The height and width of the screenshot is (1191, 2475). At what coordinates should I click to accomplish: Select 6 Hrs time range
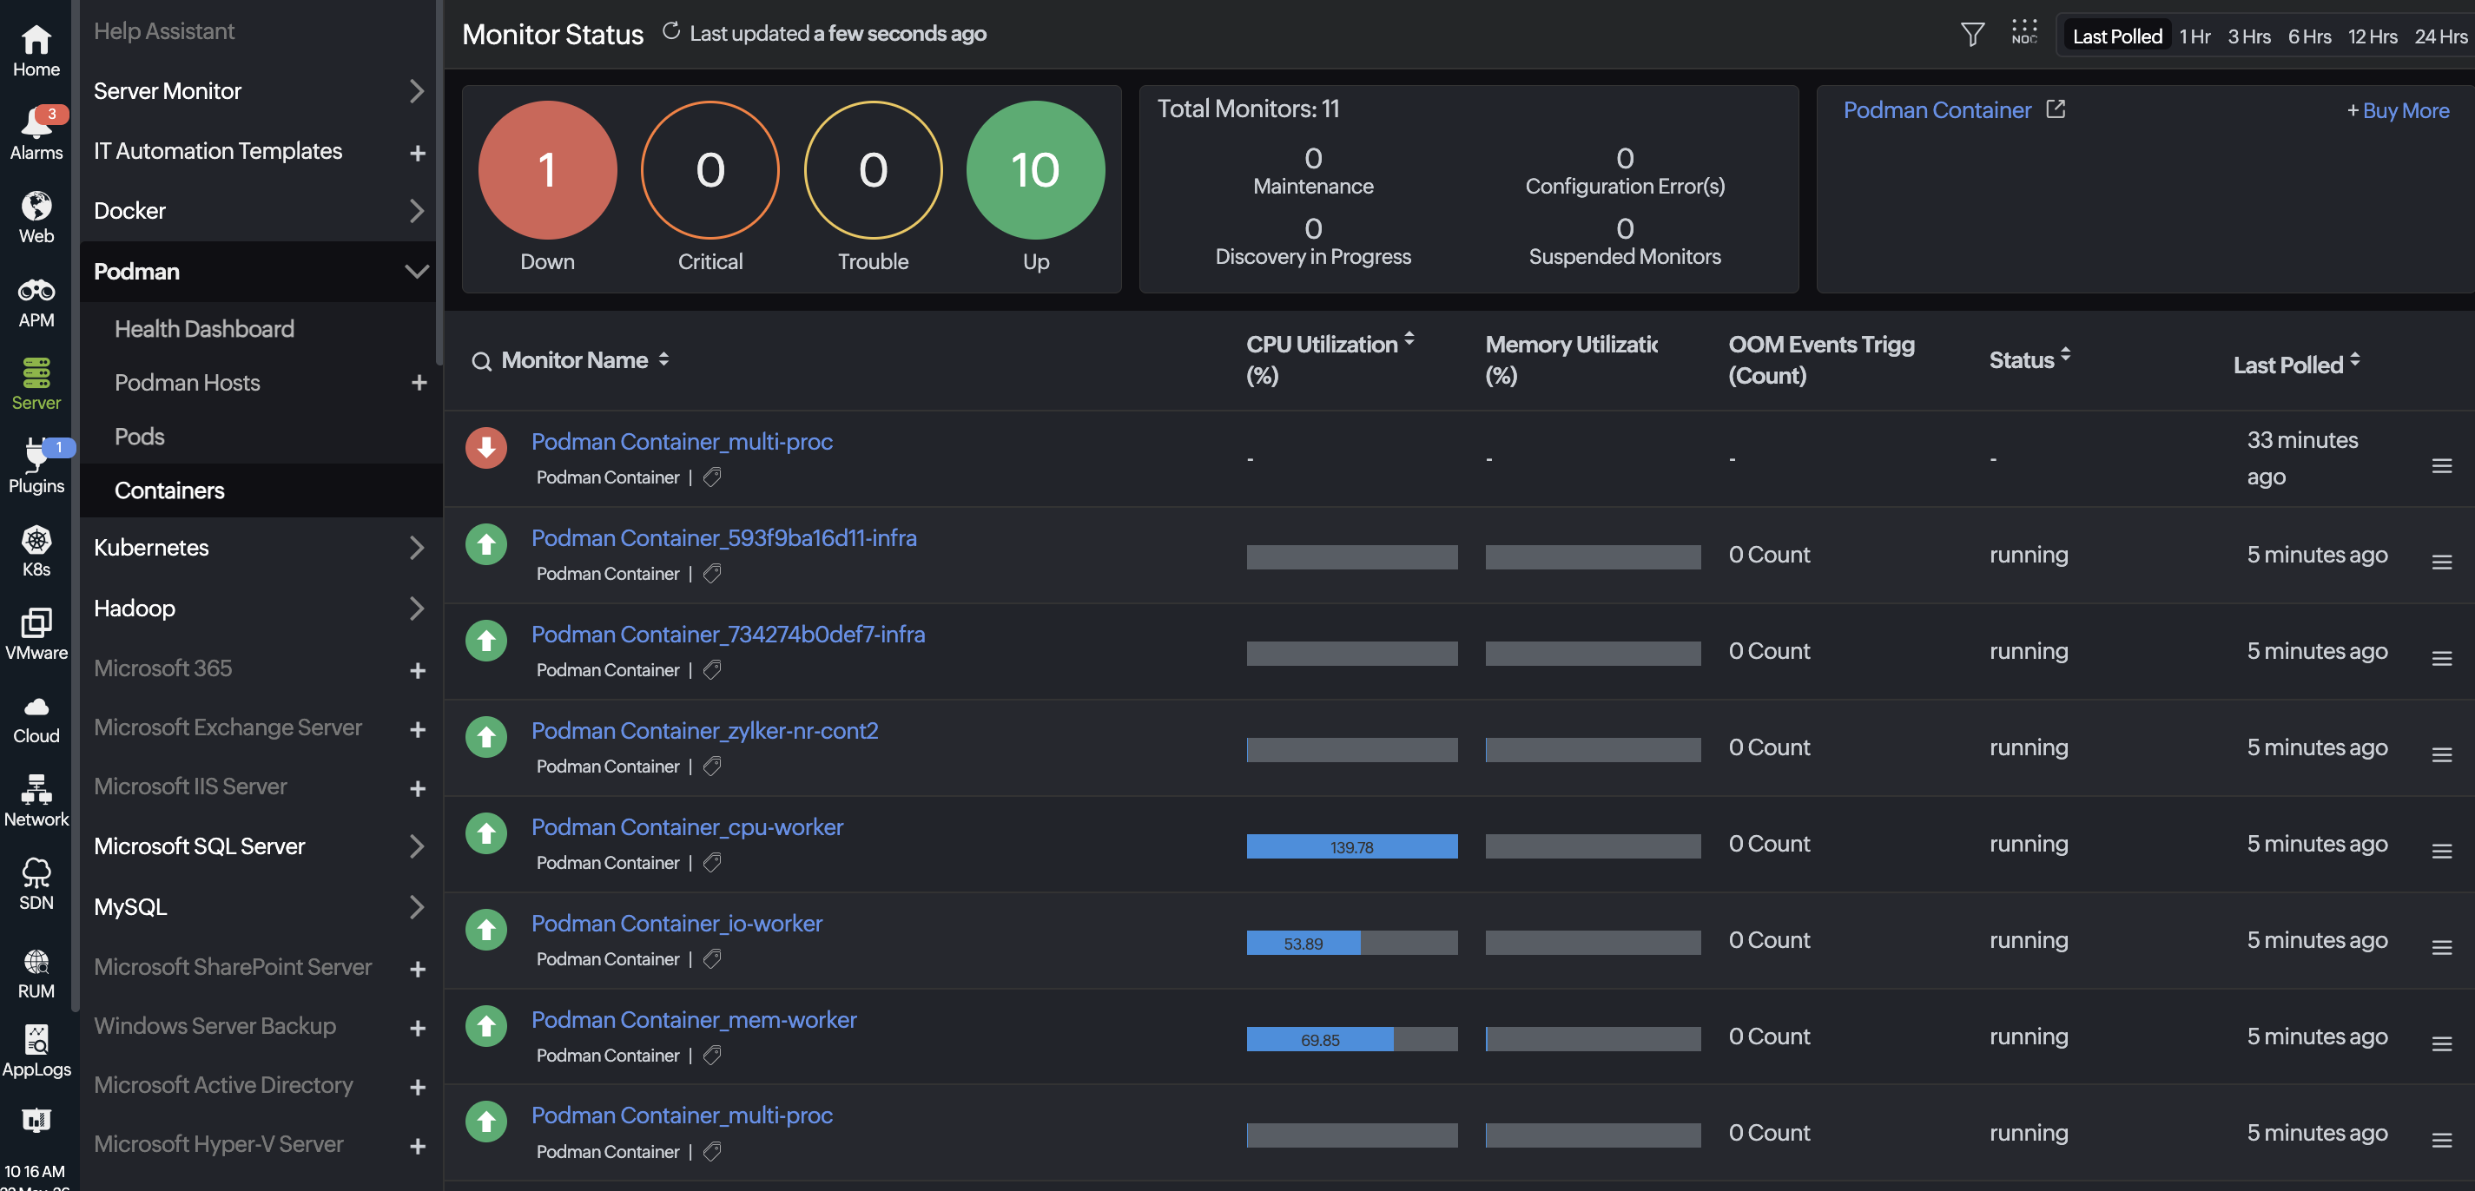click(x=2309, y=36)
